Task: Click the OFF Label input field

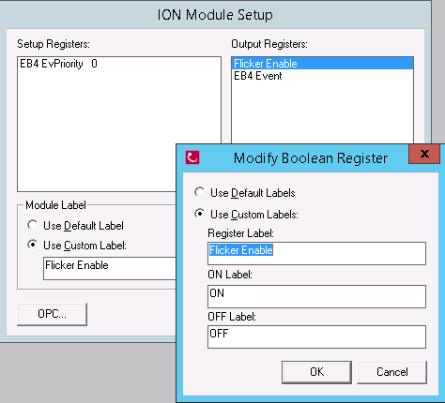Action: coord(316,336)
